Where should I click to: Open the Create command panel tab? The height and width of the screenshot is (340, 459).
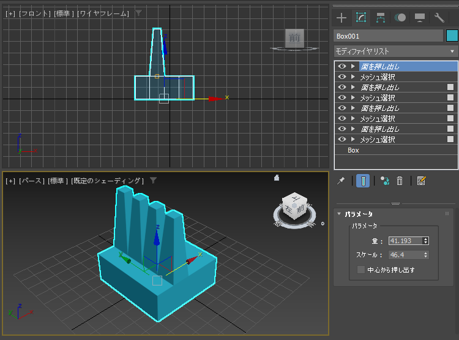tap(341, 18)
